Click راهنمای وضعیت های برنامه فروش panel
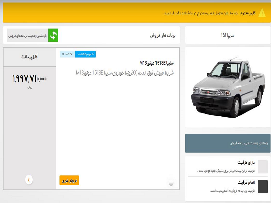The image size is (271, 203). [228, 143]
